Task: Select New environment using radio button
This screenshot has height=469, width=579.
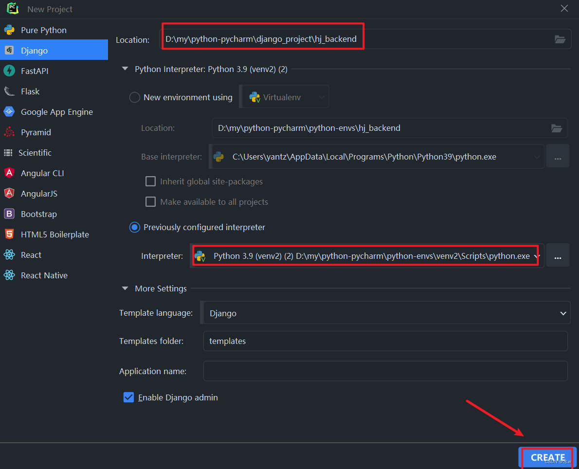Action: point(134,97)
